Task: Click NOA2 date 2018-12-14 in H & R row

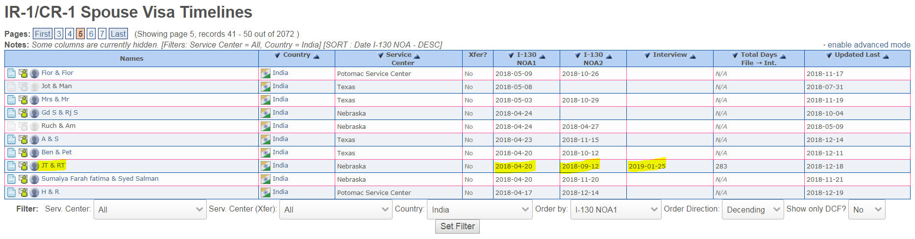Action: (x=580, y=192)
